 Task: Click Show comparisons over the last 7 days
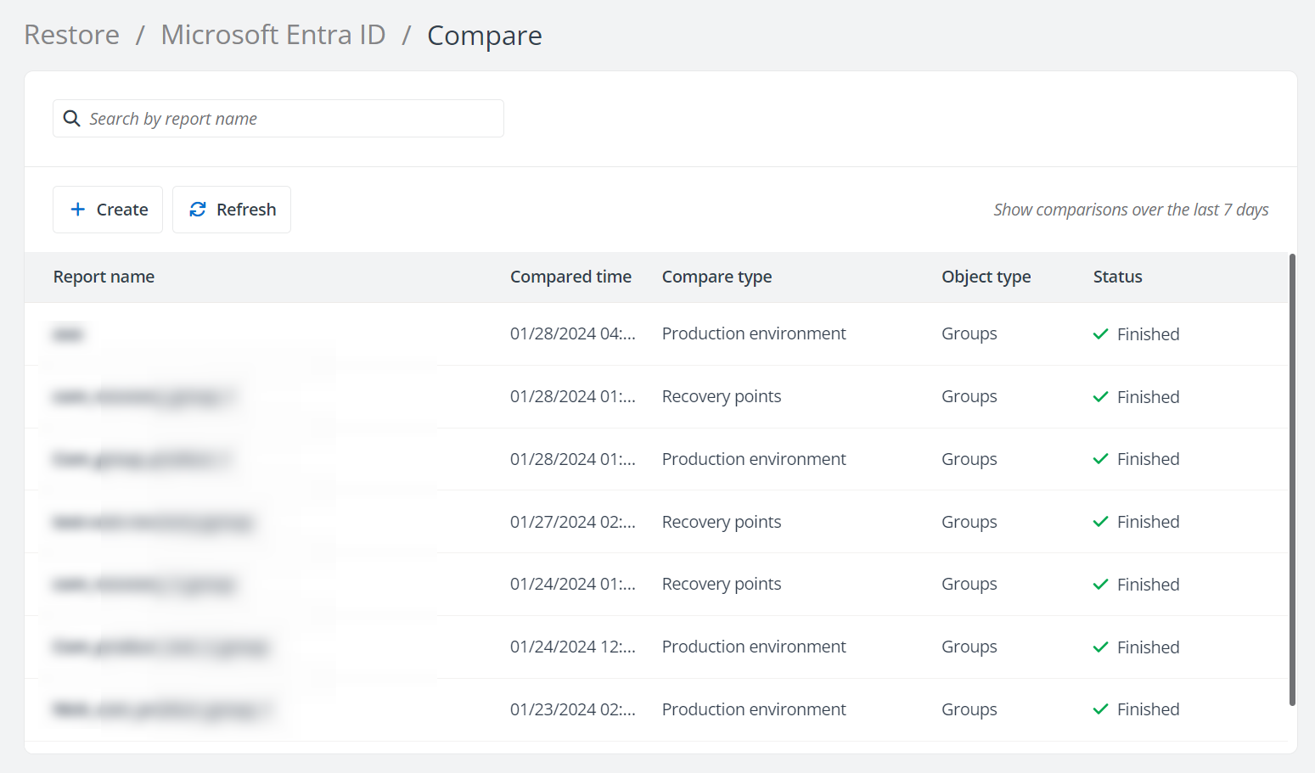1131,210
